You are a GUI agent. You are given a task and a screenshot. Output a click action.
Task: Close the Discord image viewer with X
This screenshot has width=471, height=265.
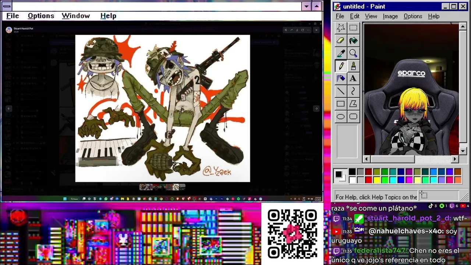click(x=316, y=30)
